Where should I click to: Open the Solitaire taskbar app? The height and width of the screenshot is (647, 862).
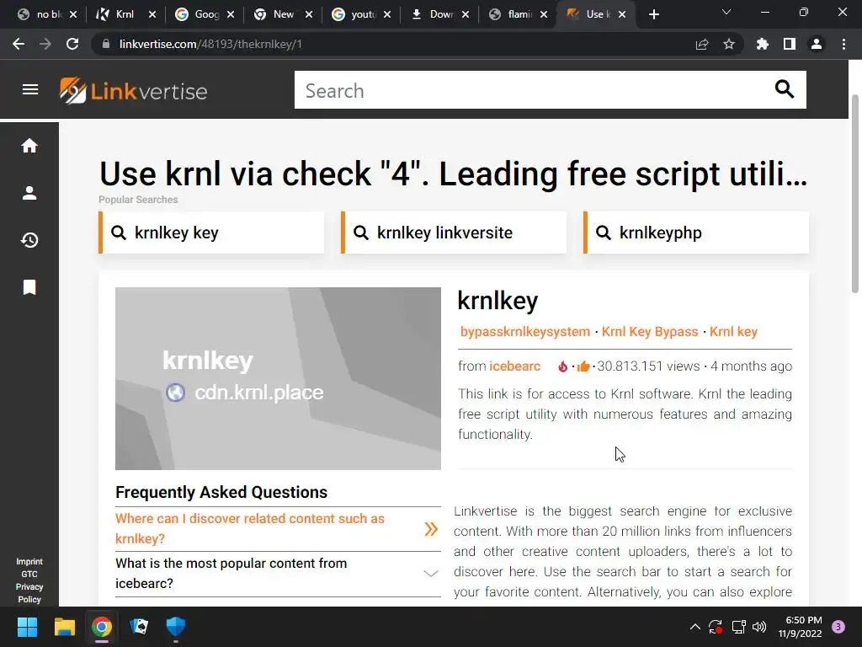pyautogui.click(x=139, y=627)
